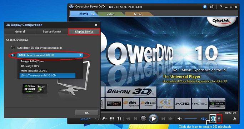Click the Stop playback button
Screen dimensions: 244x129
tap(143, 119)
